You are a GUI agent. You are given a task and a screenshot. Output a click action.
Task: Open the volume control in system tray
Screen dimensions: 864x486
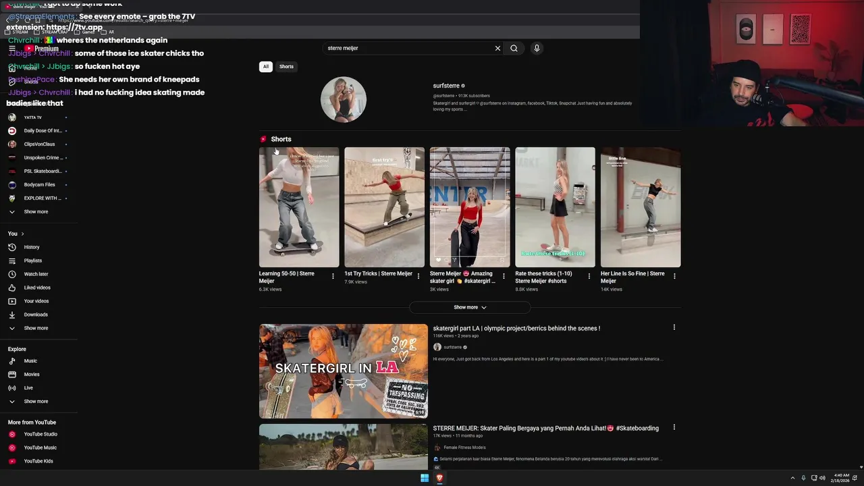822,478
